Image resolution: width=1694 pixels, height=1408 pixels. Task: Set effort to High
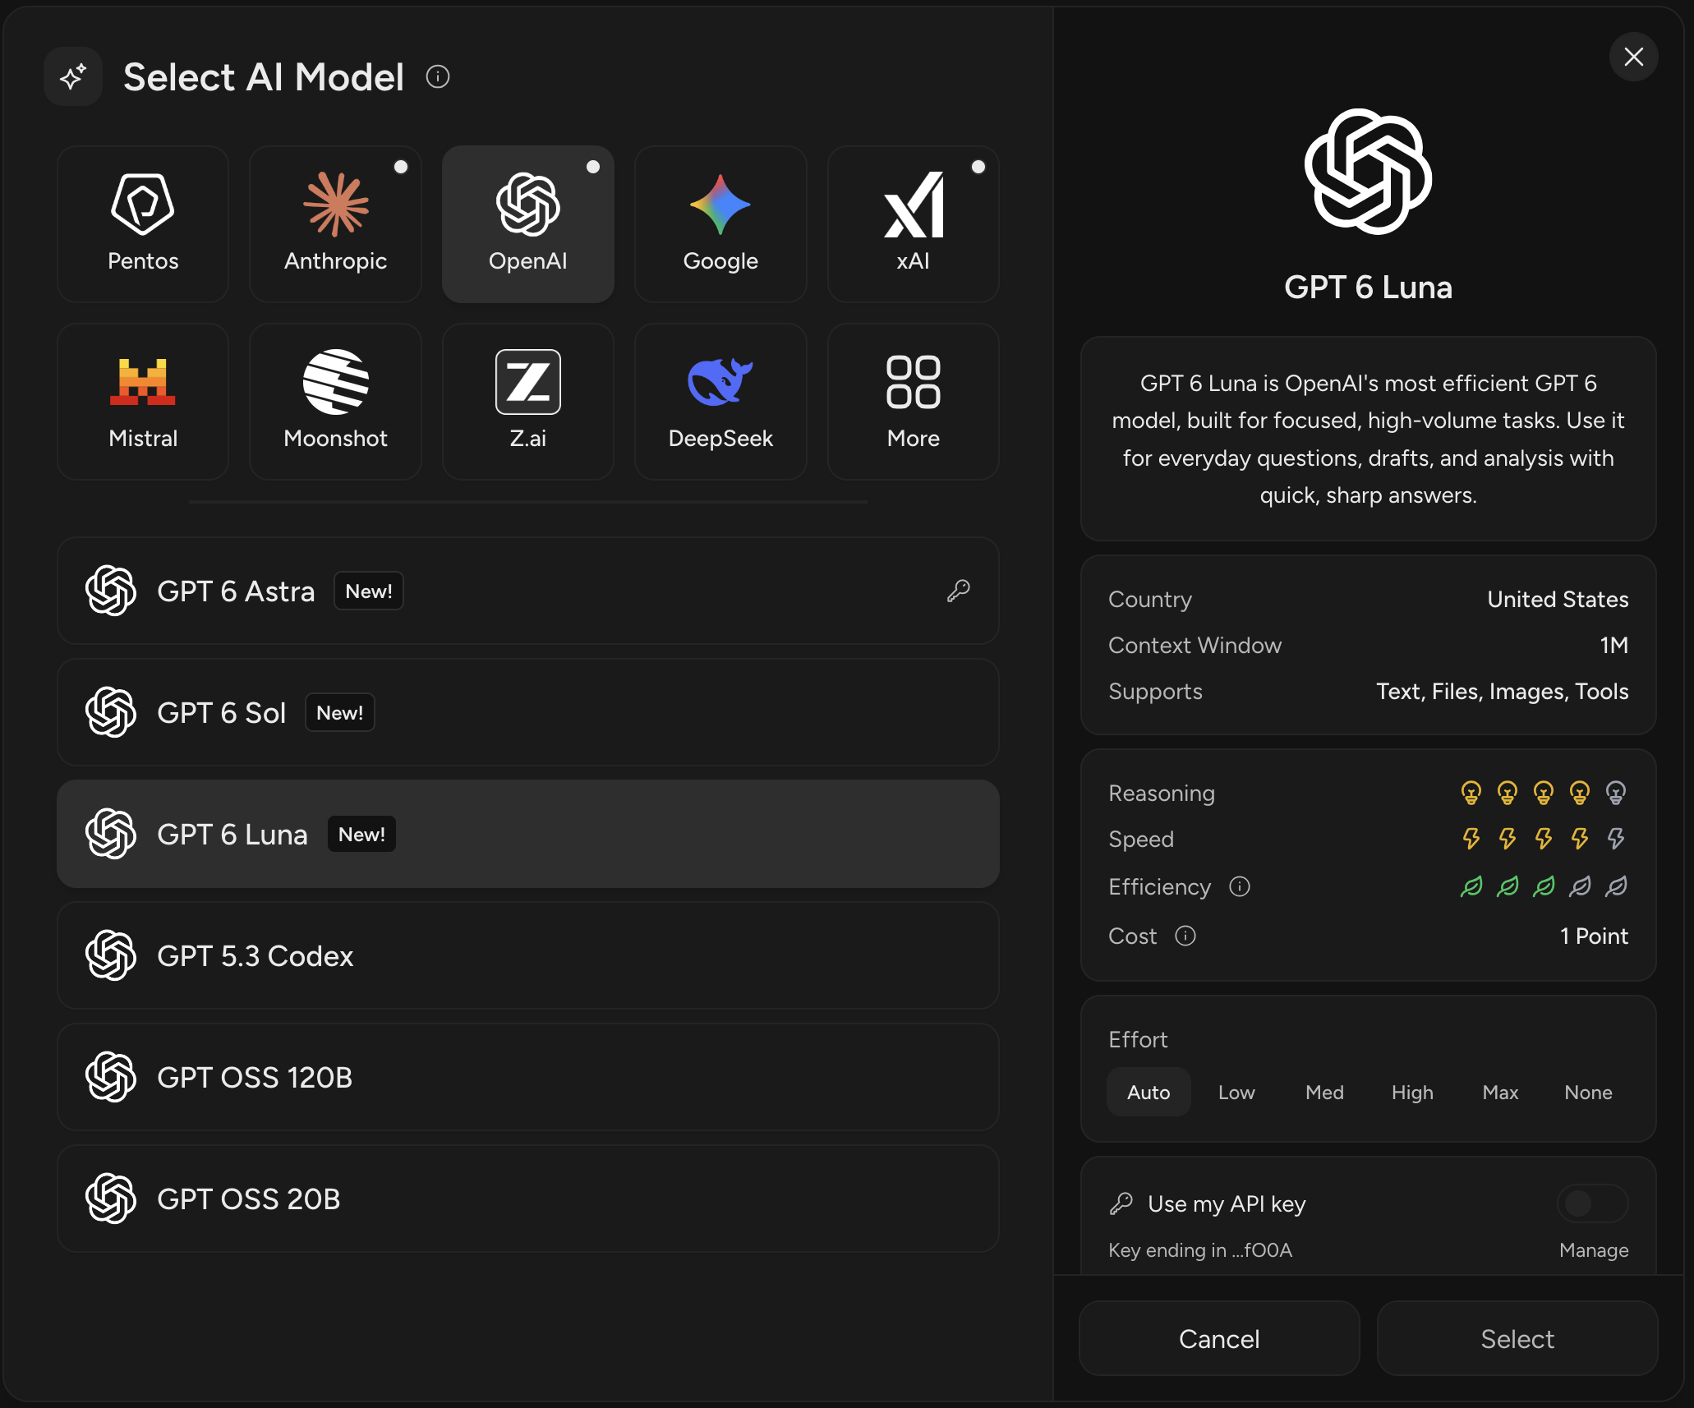(1412, 1092)
